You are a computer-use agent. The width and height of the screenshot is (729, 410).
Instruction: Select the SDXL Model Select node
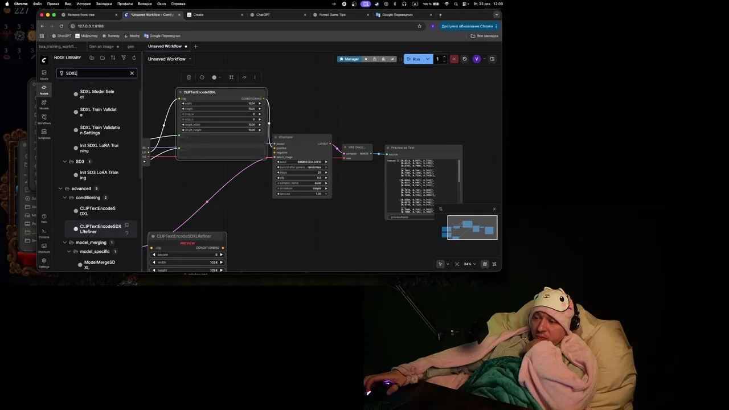point(97,94)
